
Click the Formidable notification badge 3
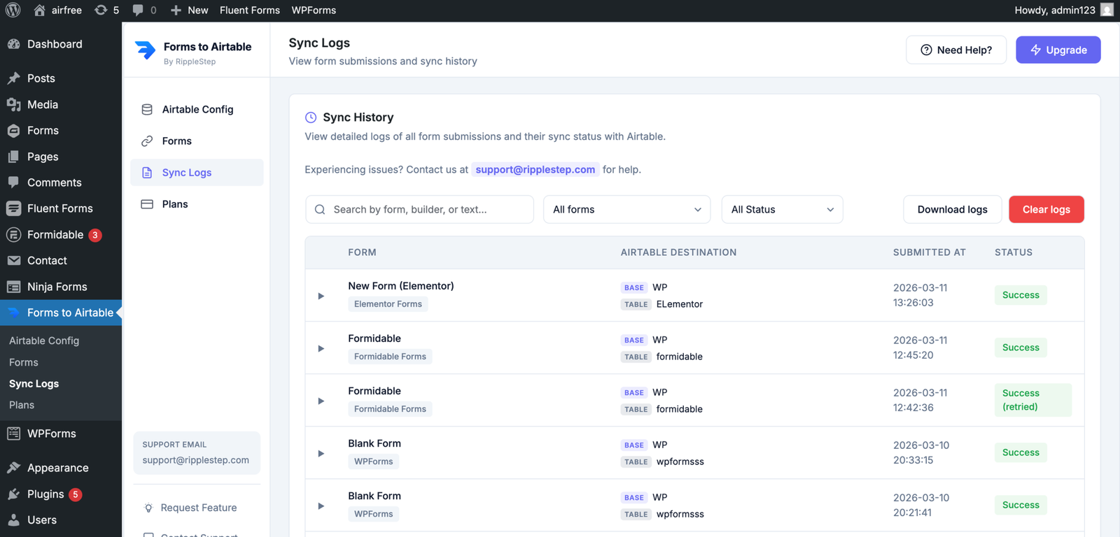(x=95, y=235)
